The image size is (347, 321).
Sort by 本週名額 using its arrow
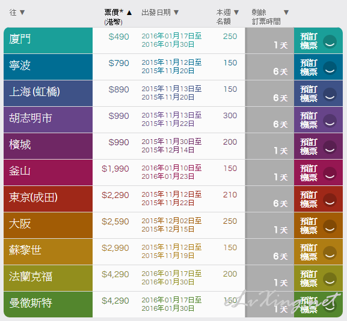pos(236,13)
